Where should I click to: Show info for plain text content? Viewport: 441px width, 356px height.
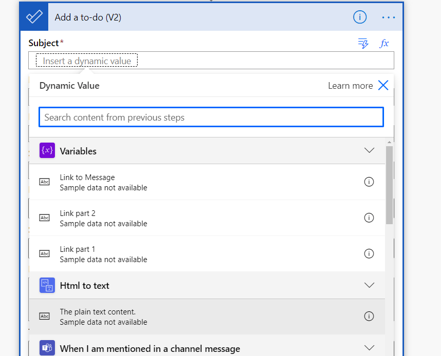coord(369,317)
